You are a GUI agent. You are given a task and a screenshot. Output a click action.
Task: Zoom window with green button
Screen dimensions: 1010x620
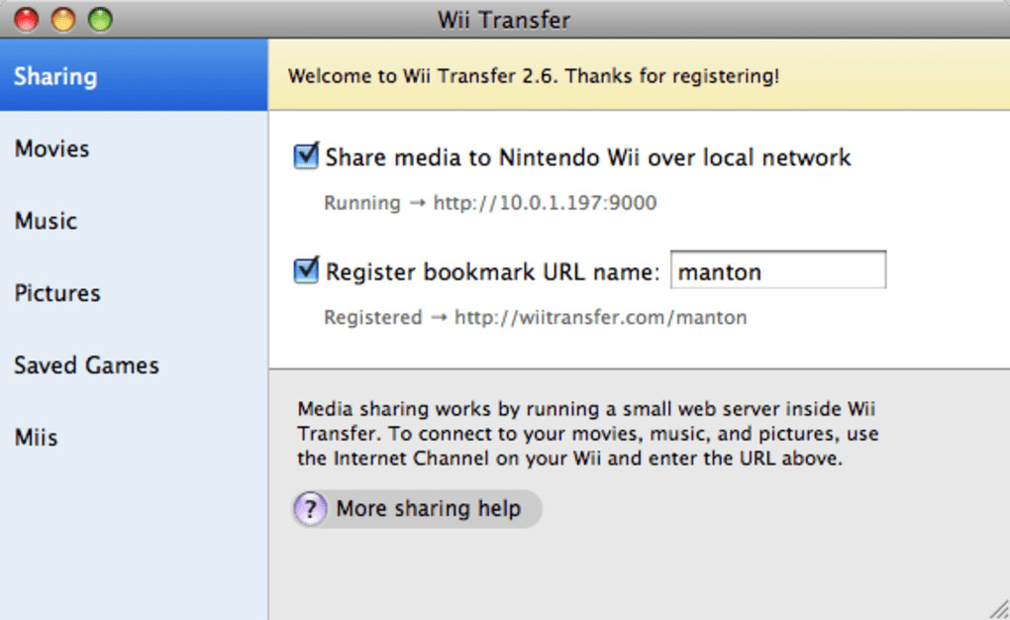click(100, 19)
